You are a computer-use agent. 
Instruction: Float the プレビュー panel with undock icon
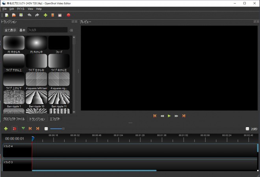point(255,22)
